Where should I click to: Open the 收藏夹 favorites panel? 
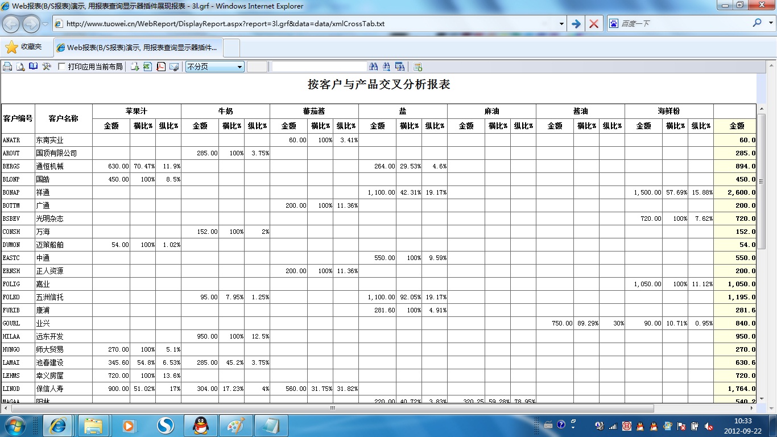23,47
